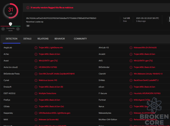
Task: Click the warning icon beside flagged malicious banner
Action: click(x=28, y=8)
